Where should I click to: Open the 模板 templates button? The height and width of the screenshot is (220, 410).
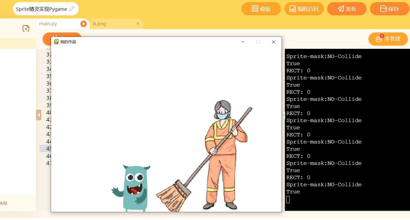coord(261,9)
